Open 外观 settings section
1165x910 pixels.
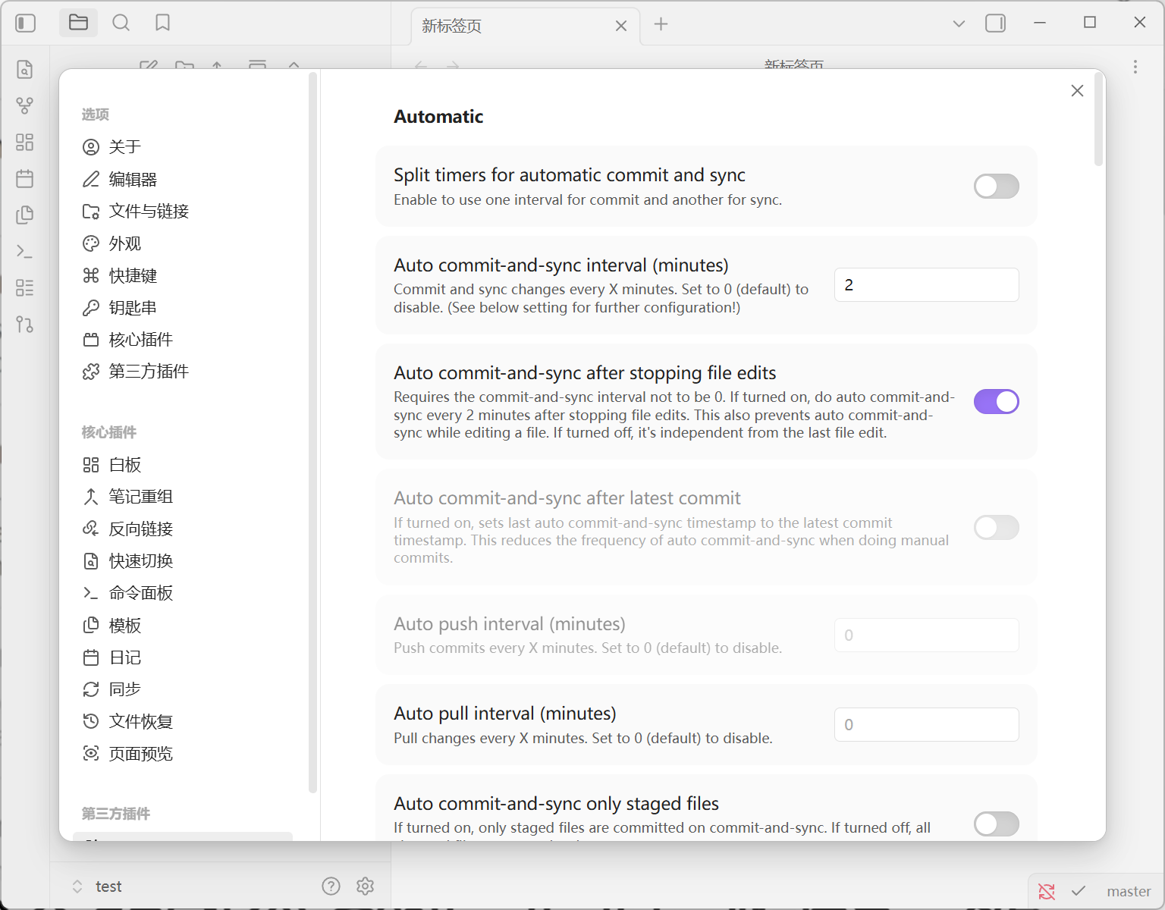coord(183,243)
